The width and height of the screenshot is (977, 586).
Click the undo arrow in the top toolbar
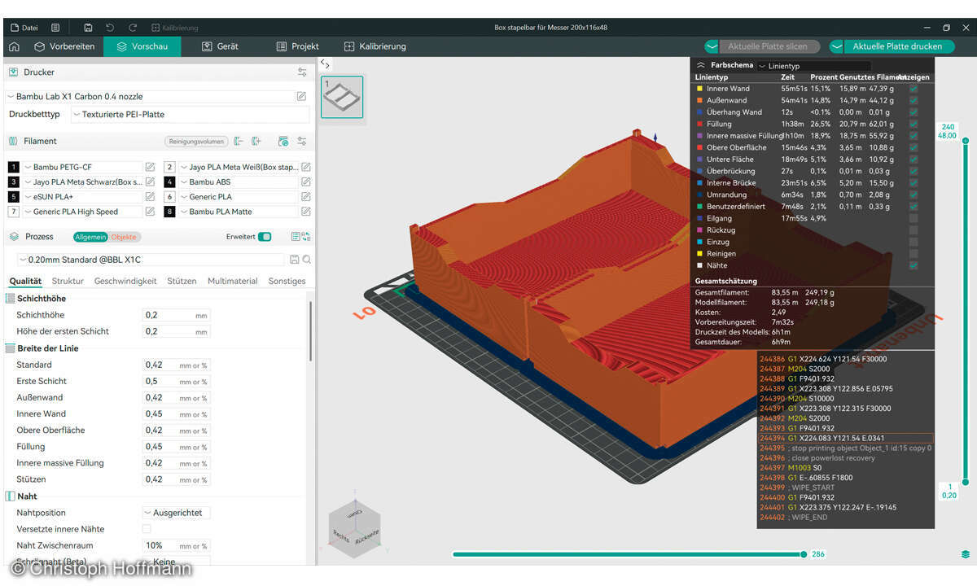110,27
